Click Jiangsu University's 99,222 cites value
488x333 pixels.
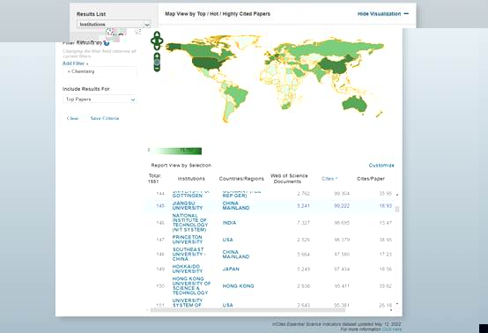point(342,206)
